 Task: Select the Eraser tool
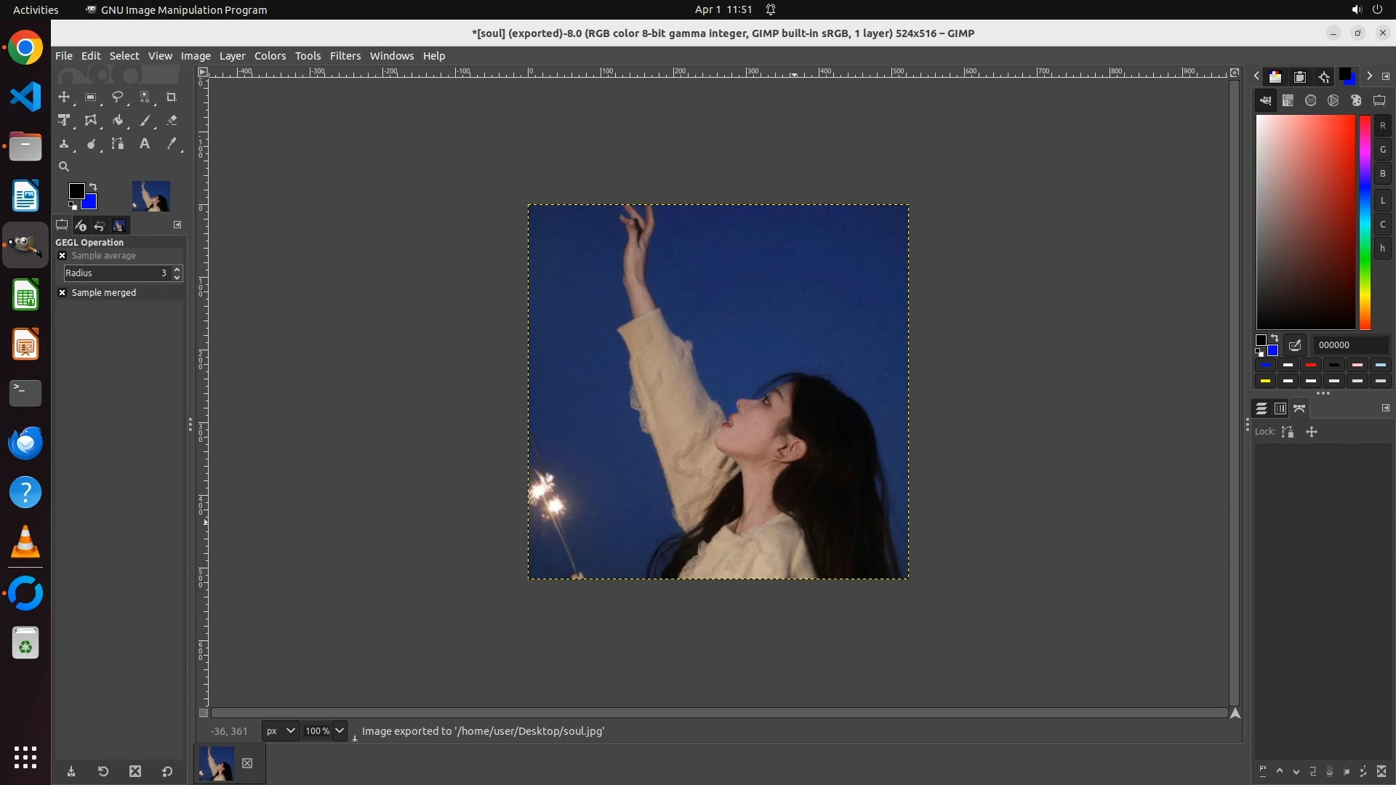172,121
